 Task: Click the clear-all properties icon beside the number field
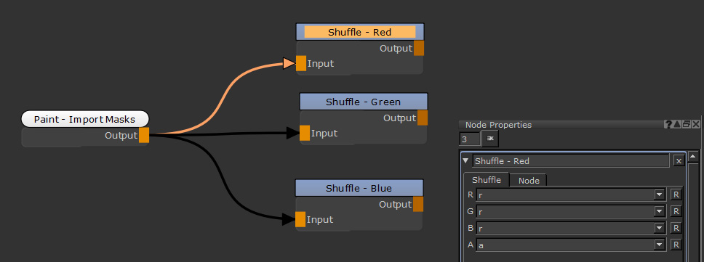pyautogui.click(x=490, y=139)
